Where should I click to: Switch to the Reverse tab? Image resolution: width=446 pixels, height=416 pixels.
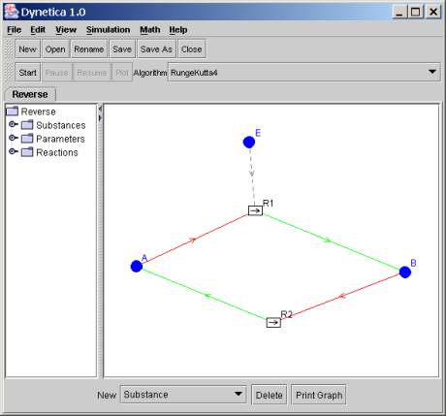pos(30,94)
